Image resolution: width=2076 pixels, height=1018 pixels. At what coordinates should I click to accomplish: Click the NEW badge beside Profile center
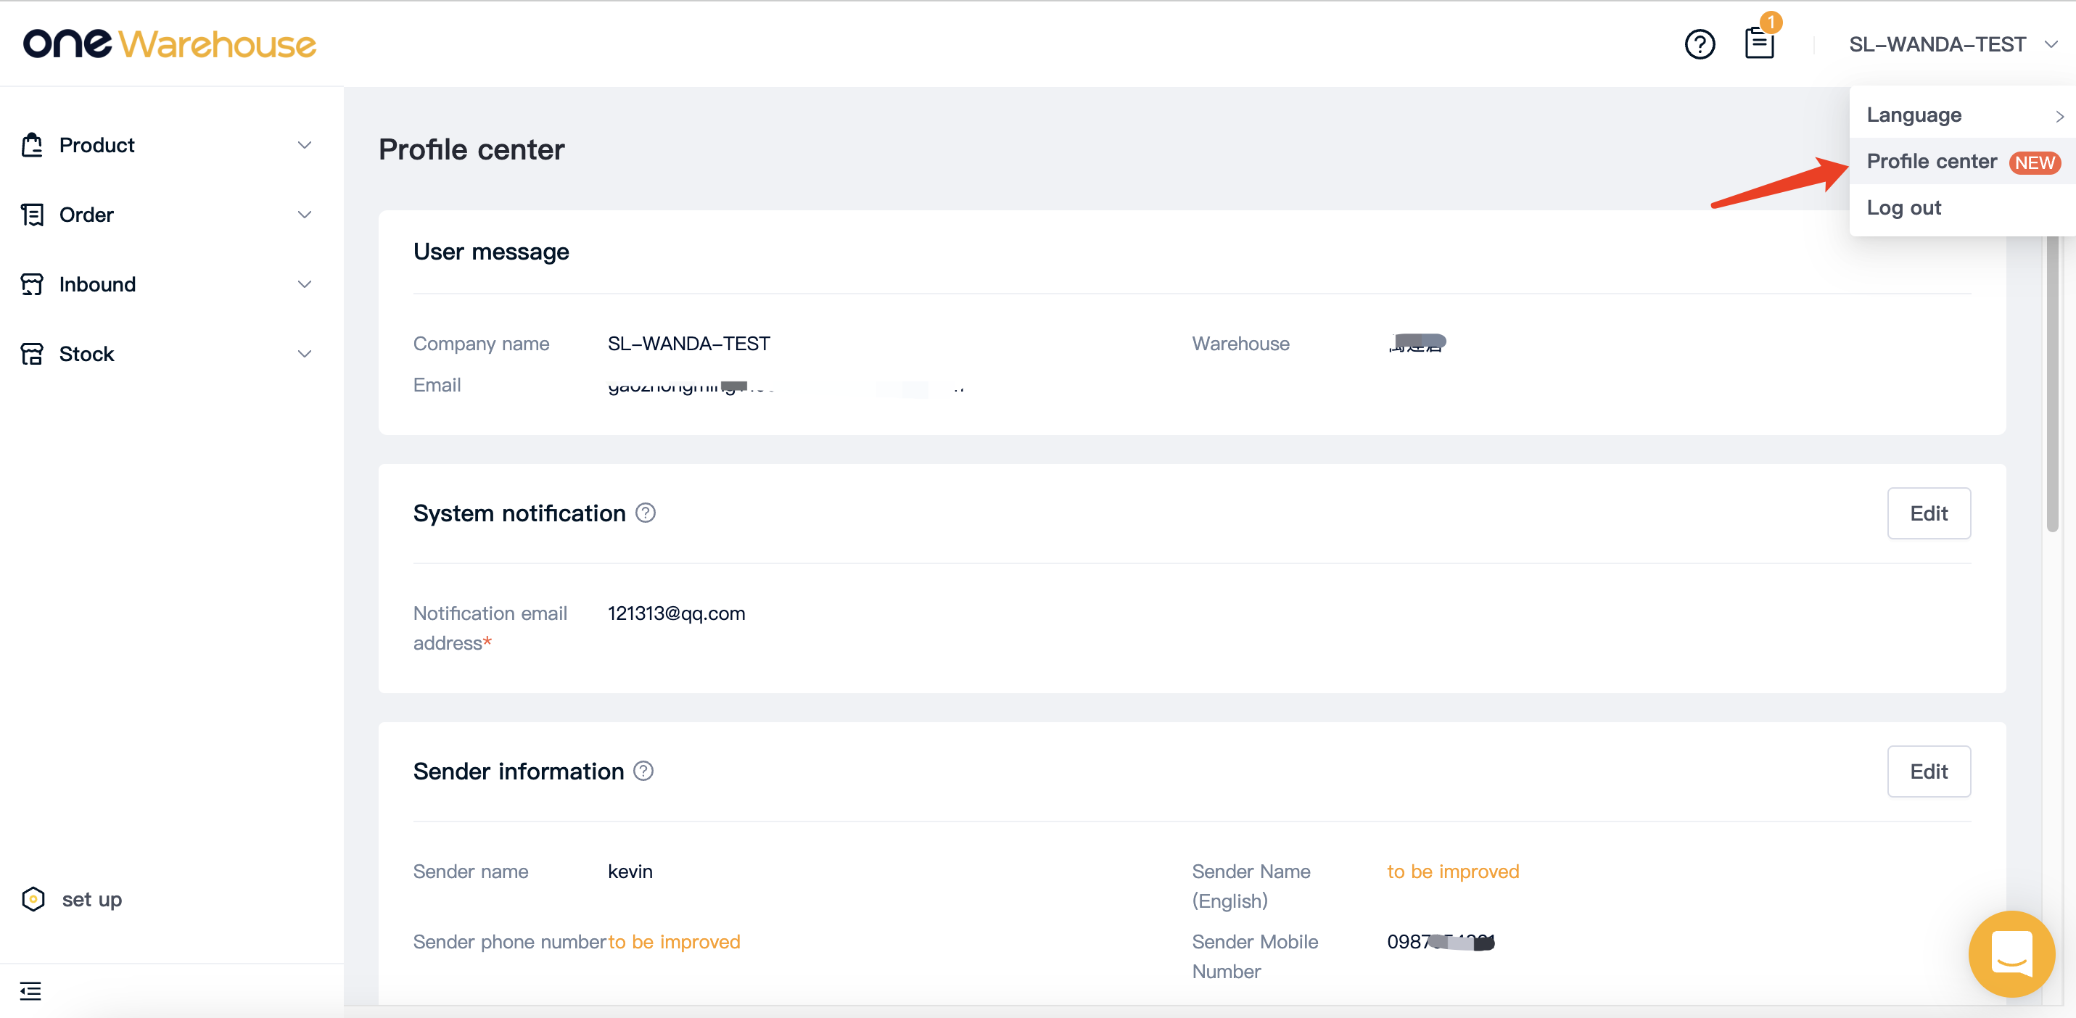tap(2034, 162)
